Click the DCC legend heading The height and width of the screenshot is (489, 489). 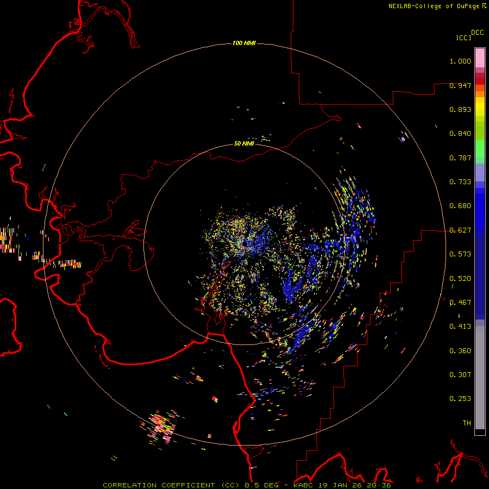tap(477, 33)
